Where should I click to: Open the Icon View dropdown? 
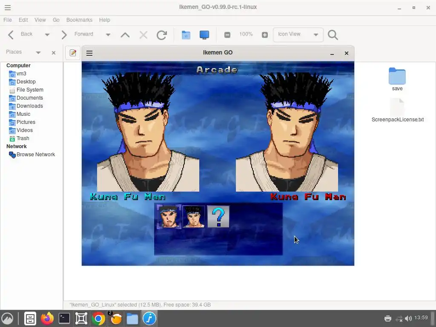(298, 35)
